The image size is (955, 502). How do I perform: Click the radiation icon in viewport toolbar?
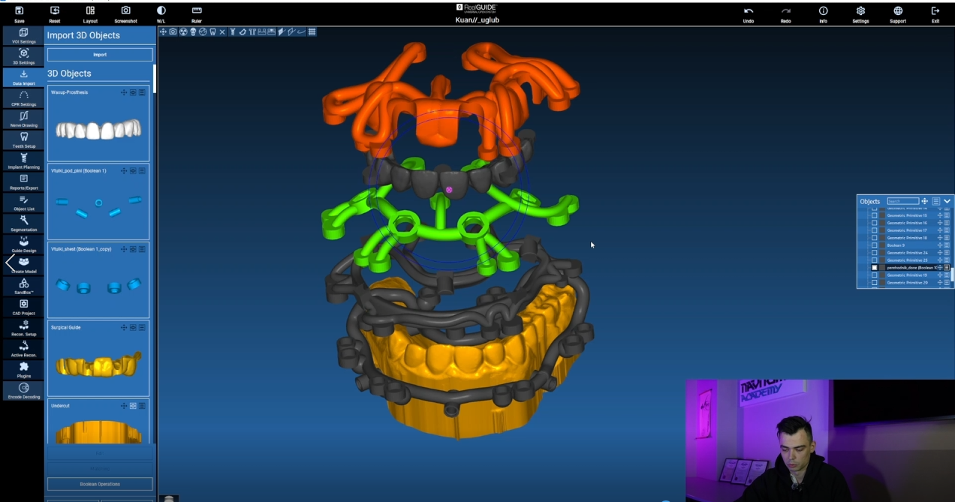(183, 32)
